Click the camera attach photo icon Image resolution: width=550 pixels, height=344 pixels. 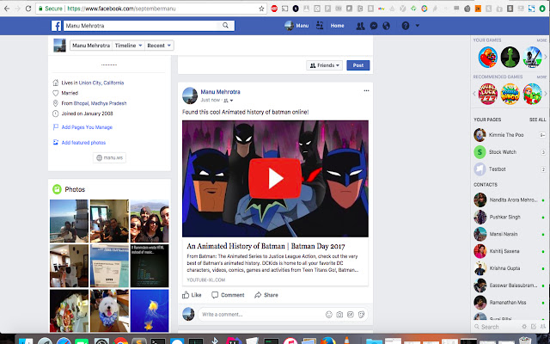click(339, 315)
